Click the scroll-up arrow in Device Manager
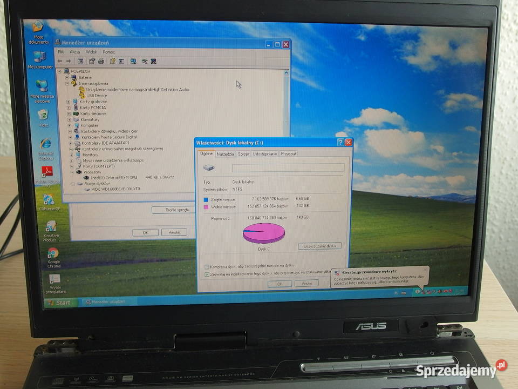Screen dimensions: 518x389 [x=286, y=72]
